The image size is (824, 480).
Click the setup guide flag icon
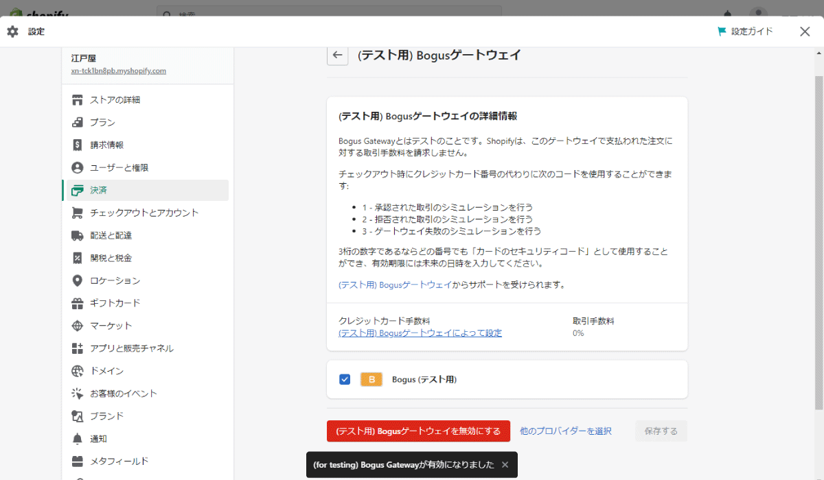(722, 32)
